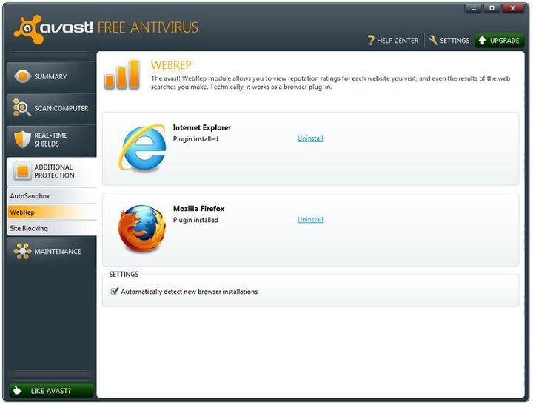Uninstall the Mozilla Firefox plugin
The width and height of the screenshot is (533, 405).
click(x=310, y=219)
